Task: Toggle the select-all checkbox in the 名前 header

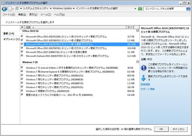Action: (x=22, y=27)
